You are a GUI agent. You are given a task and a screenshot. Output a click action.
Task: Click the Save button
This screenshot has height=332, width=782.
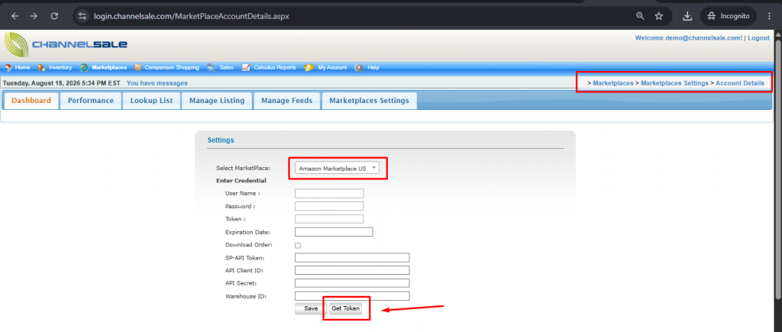[x=312, y=308]
